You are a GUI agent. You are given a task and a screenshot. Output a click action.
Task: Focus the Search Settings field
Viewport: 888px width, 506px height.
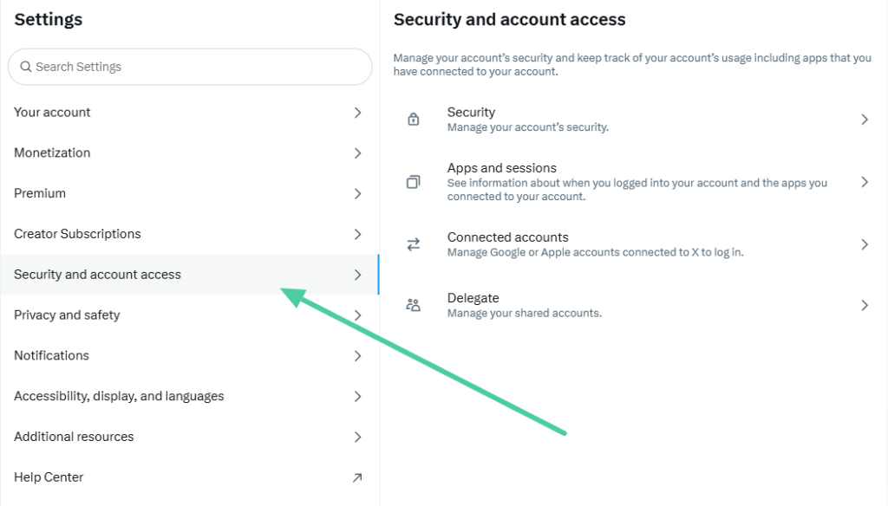click(x=190, y=67)
